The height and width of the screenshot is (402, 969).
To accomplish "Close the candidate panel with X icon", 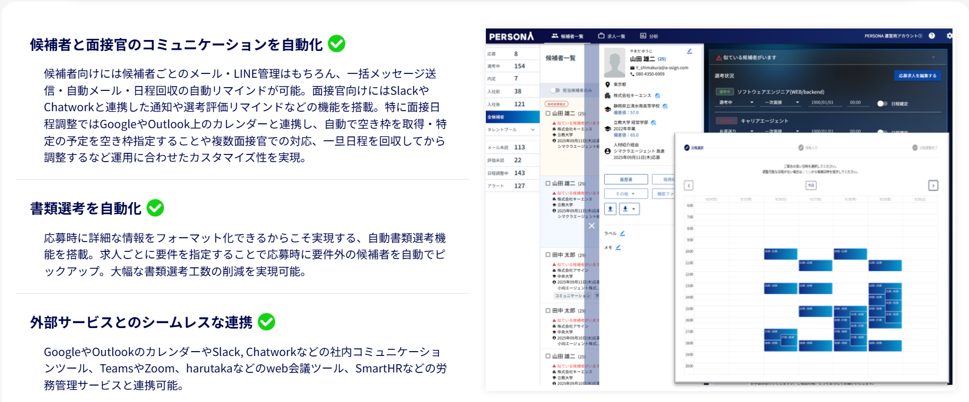I will pyautogui.click(x=592, y=226).
